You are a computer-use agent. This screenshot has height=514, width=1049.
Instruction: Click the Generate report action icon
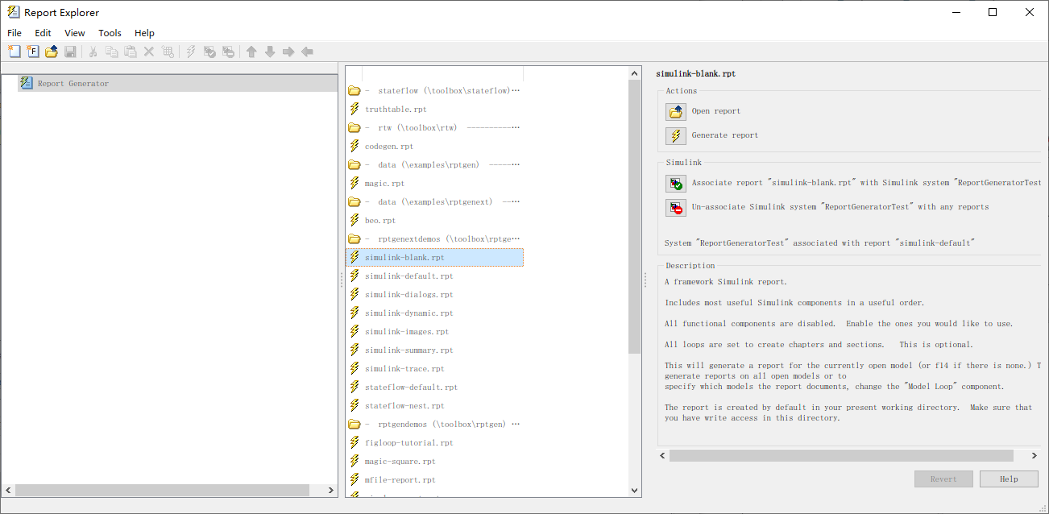click(x=675, y=135)
